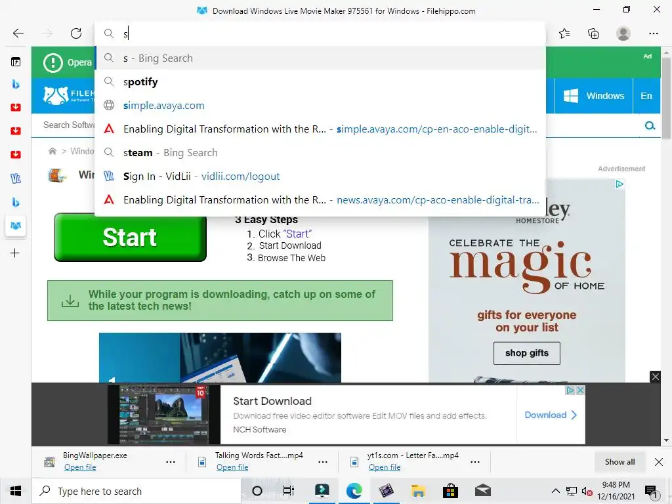The width and height of the screenshot is (672, 504).
Task: Go back with the browser back arrow
Action: pos(18,33)
